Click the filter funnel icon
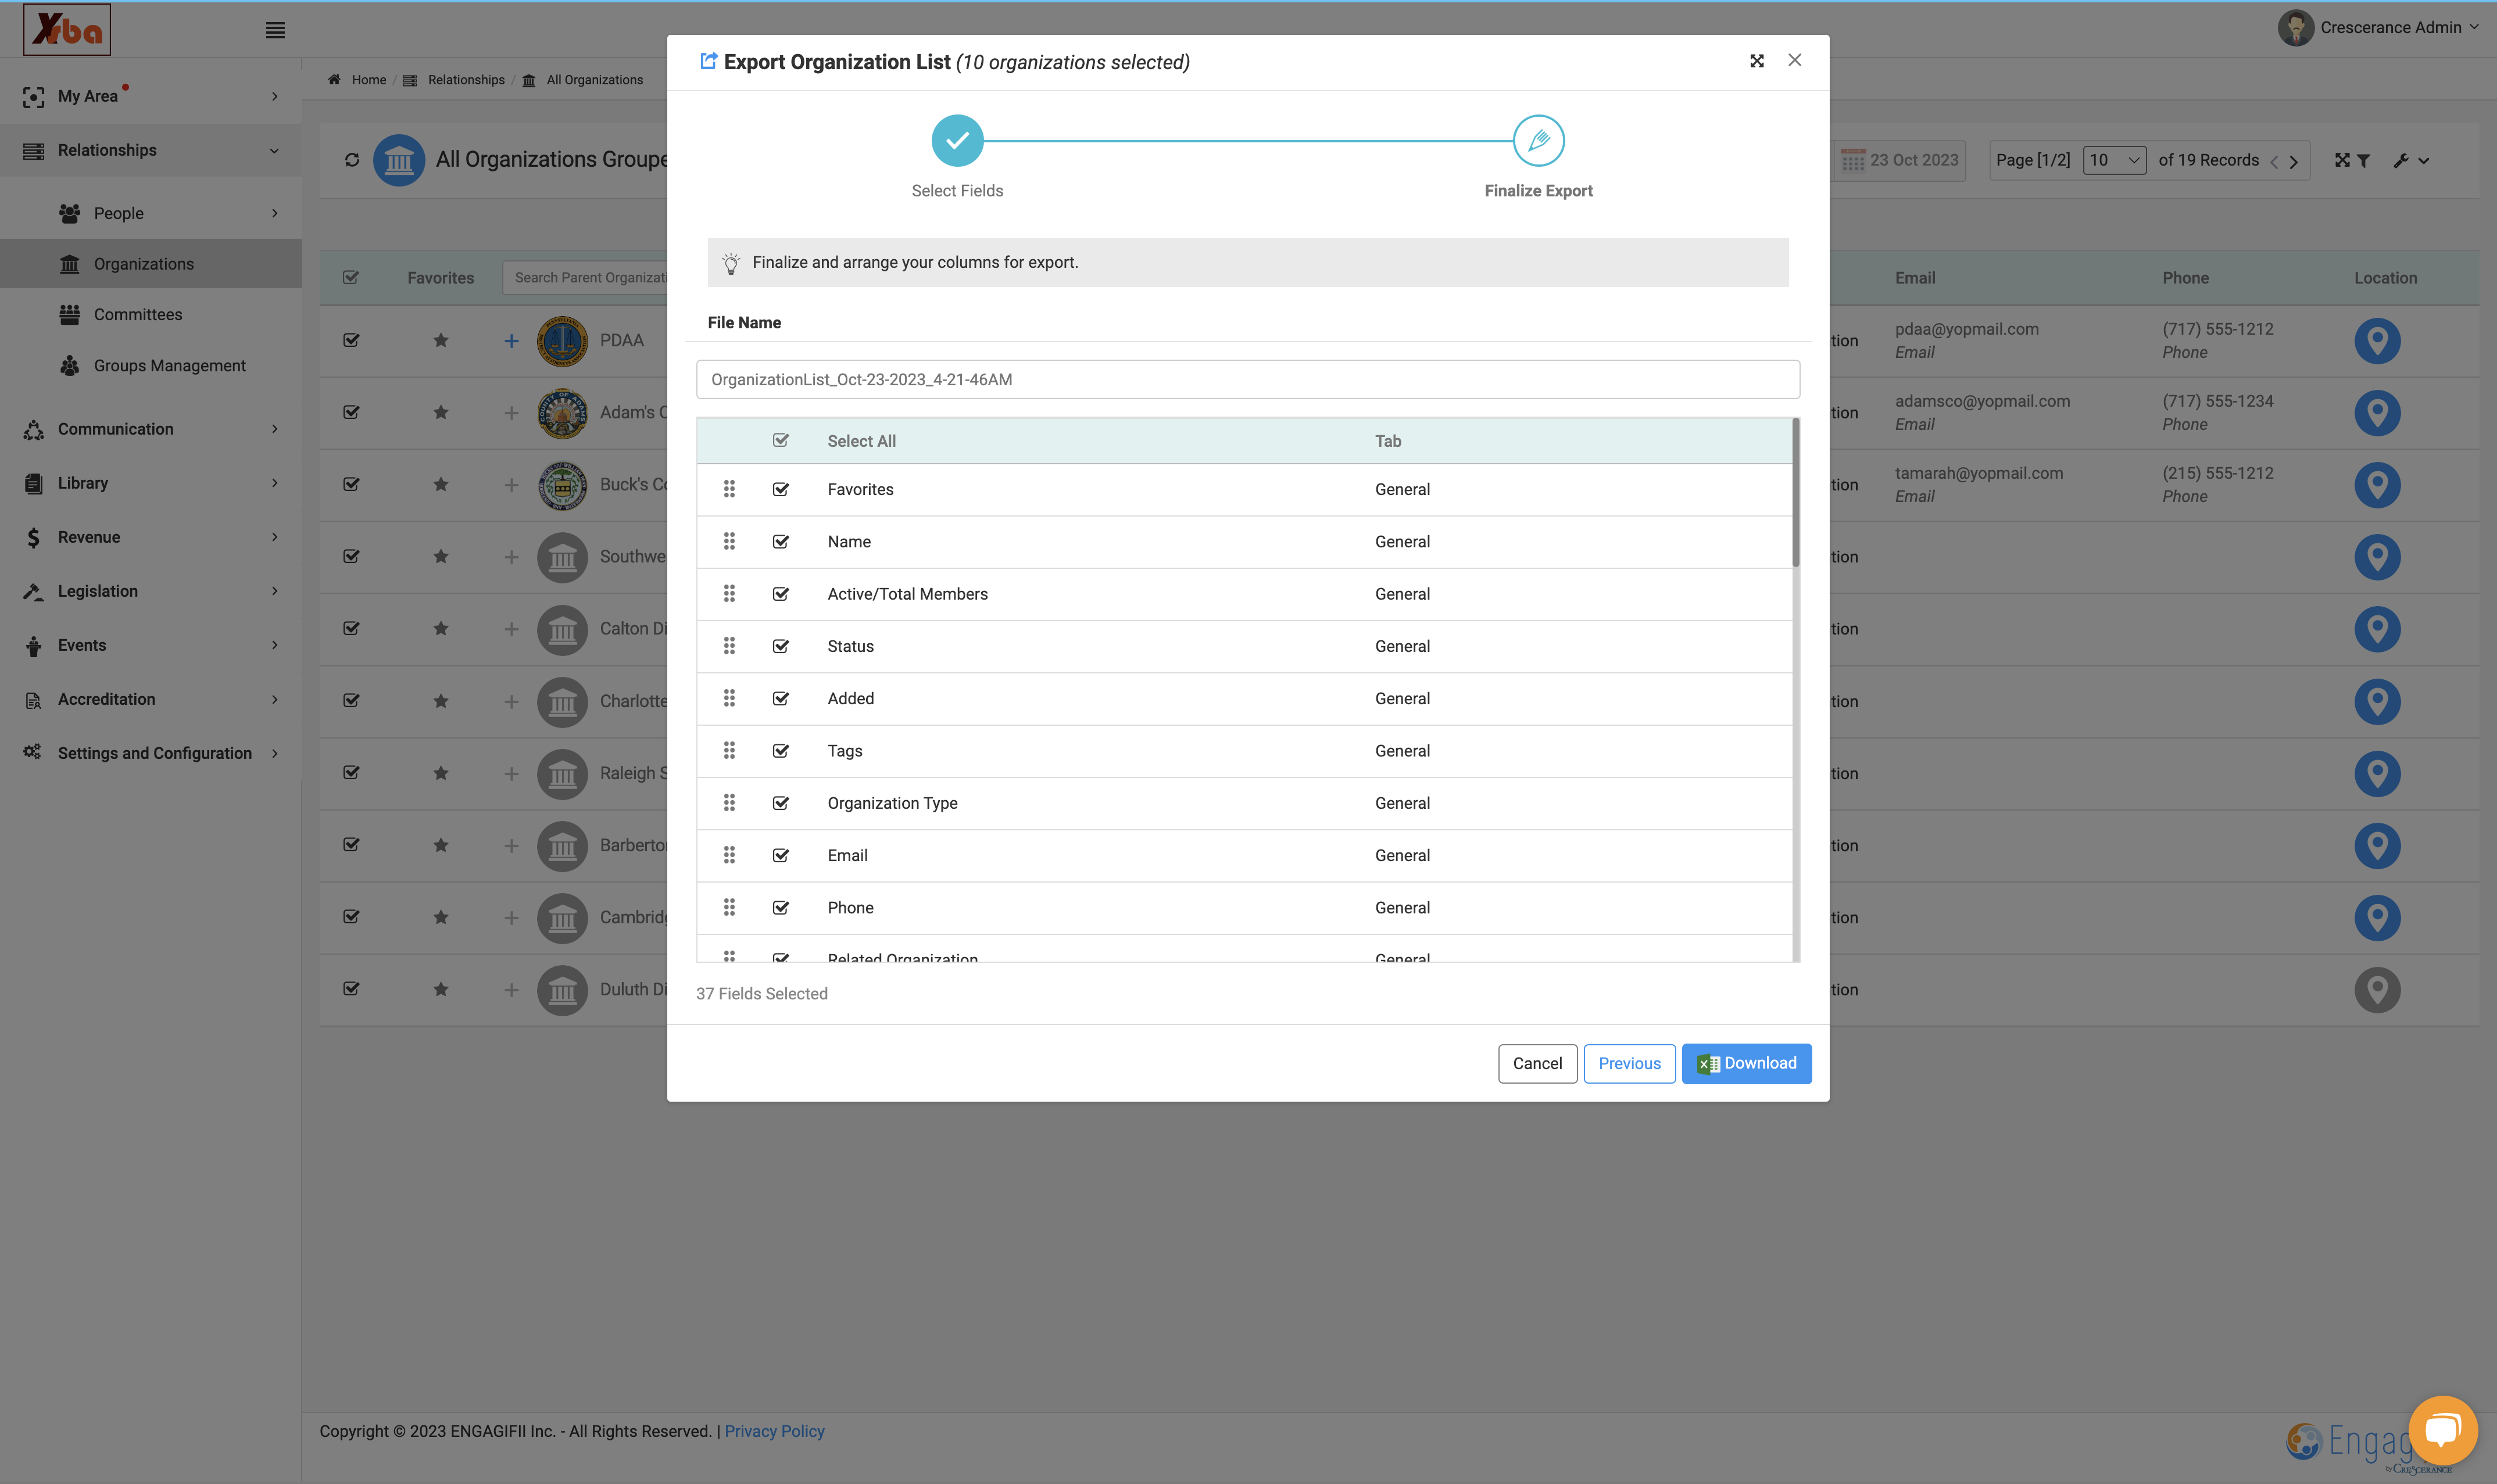 pos(2363,160)
